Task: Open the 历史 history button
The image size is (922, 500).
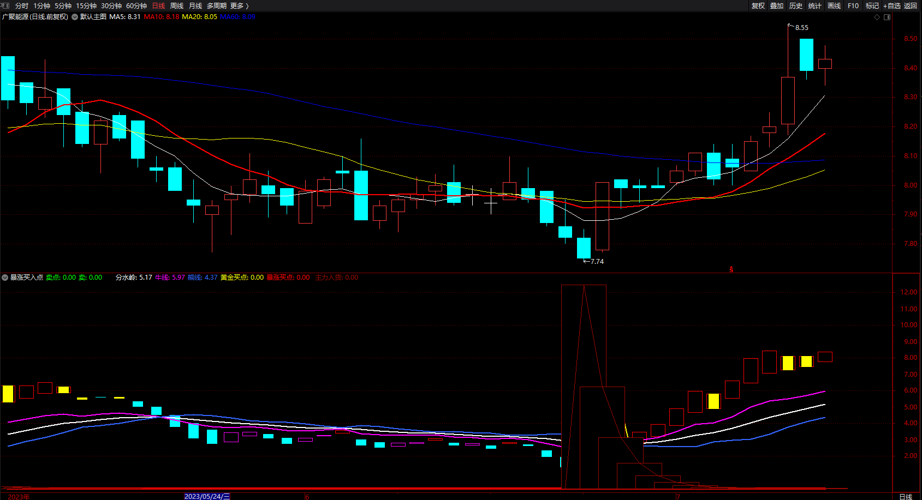Action: click(x=796, y=5)
